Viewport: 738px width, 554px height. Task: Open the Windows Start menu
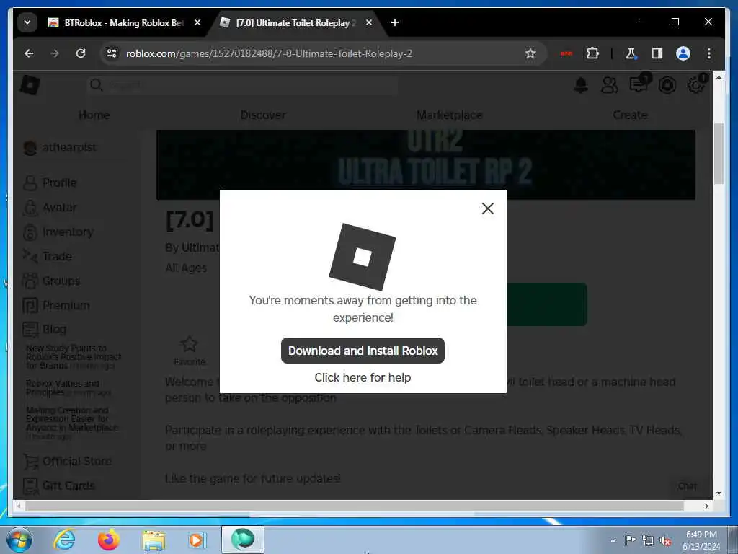tap(19, 540)
